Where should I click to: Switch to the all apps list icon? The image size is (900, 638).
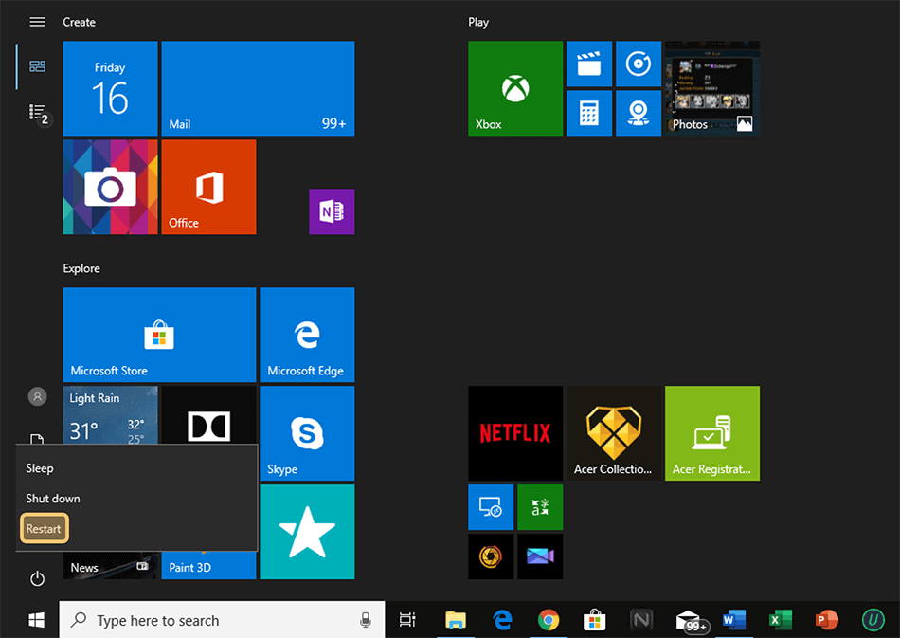(x=39, y=113)
